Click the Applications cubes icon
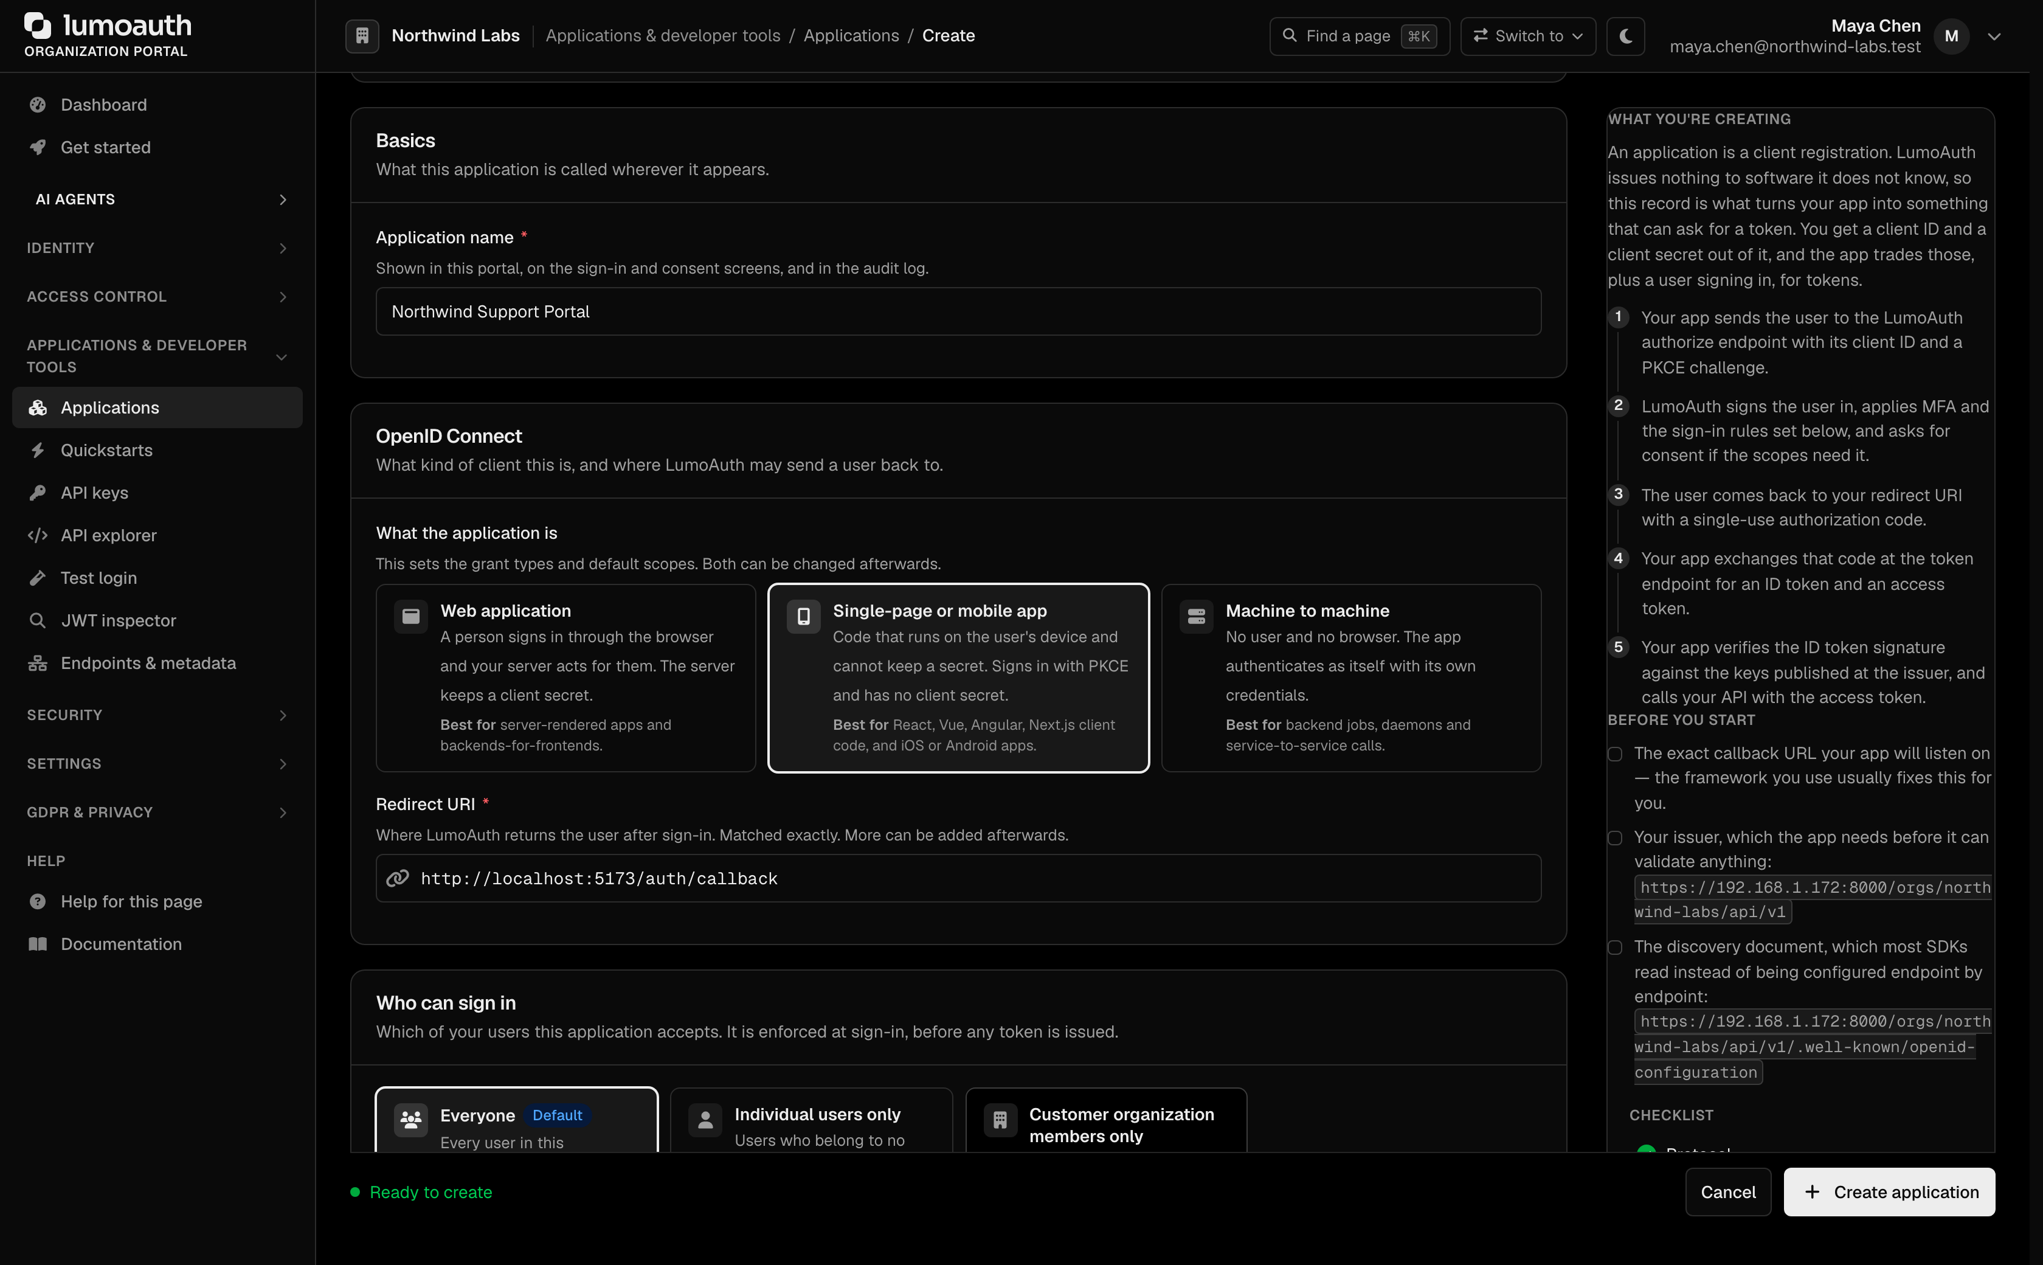 pyautogui.click(x=38, y=407)
